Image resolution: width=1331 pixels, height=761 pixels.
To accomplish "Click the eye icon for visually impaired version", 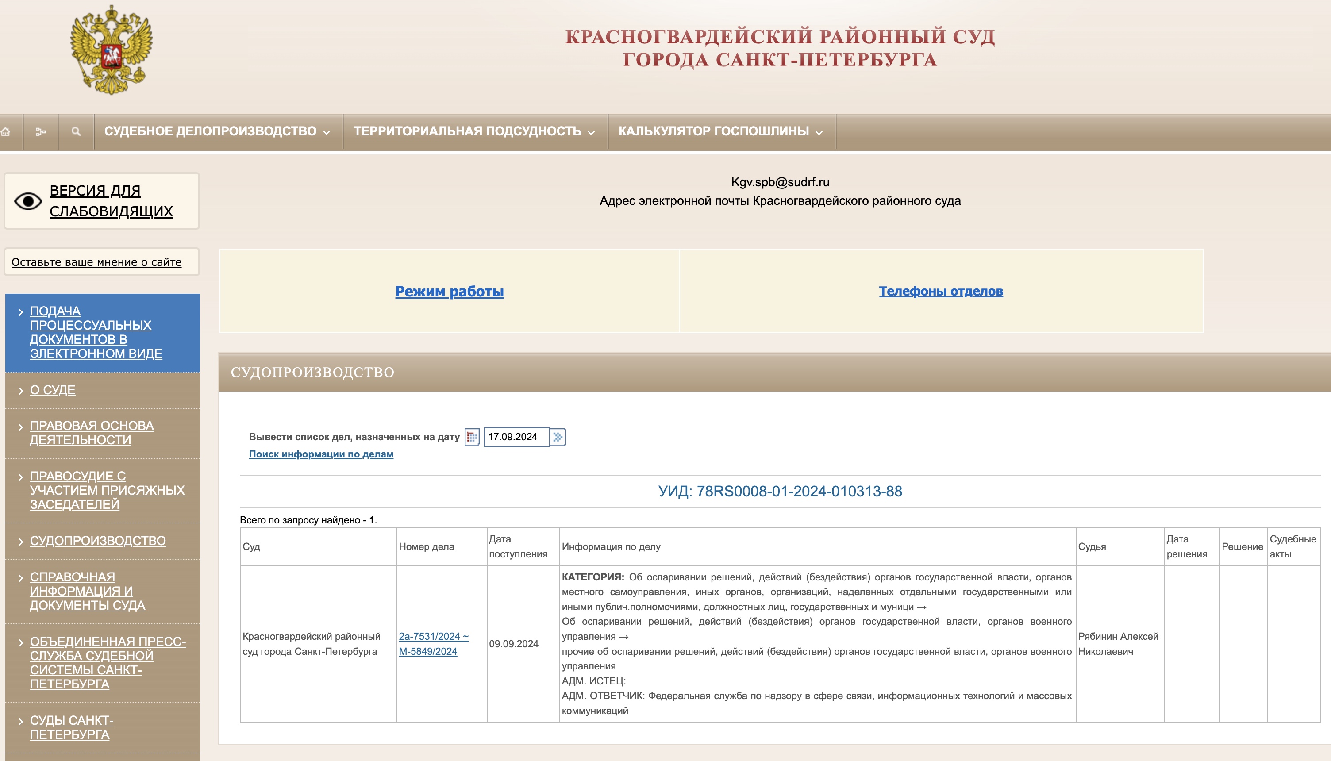I will pos(28,201).
